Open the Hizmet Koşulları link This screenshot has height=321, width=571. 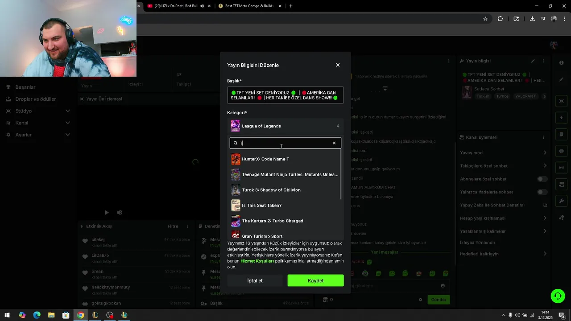(x=257, y=261)
